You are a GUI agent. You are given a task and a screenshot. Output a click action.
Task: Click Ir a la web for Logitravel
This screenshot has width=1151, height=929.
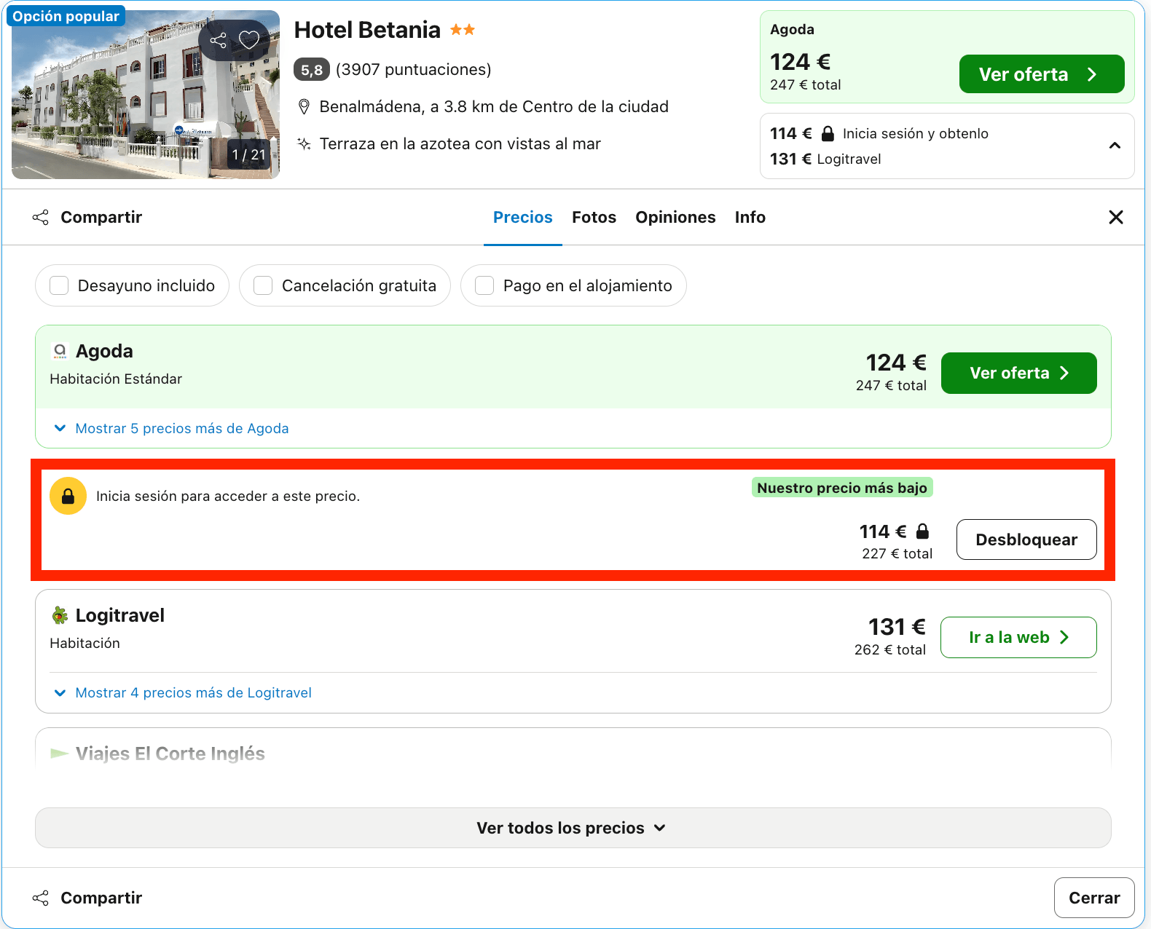(x=1018, y=637)
